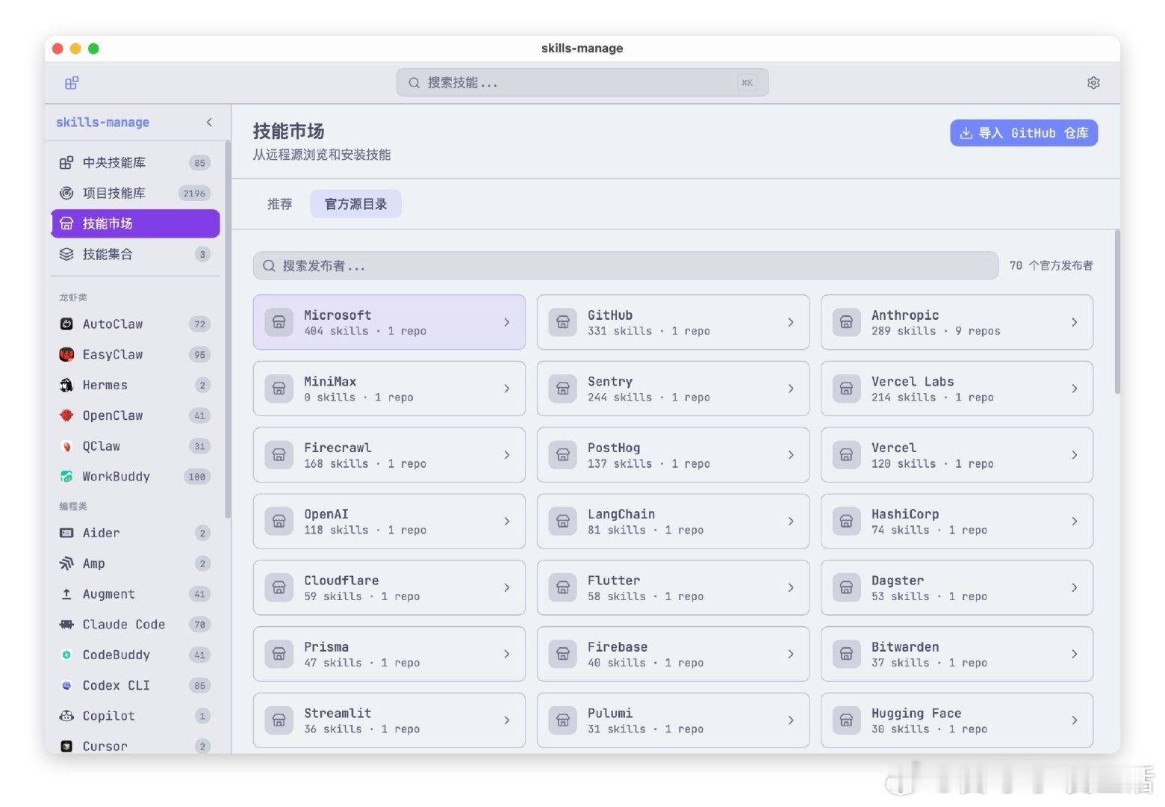Expand the Microsoft publisher chevron

[x=506, y=322]
